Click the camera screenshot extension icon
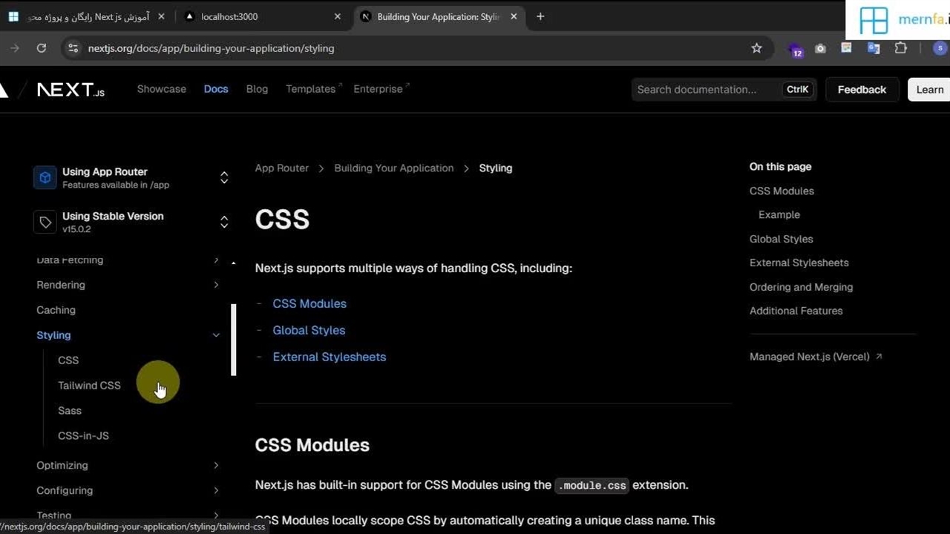Viewport: 950px width, 534px height. [x=820, y=48]
